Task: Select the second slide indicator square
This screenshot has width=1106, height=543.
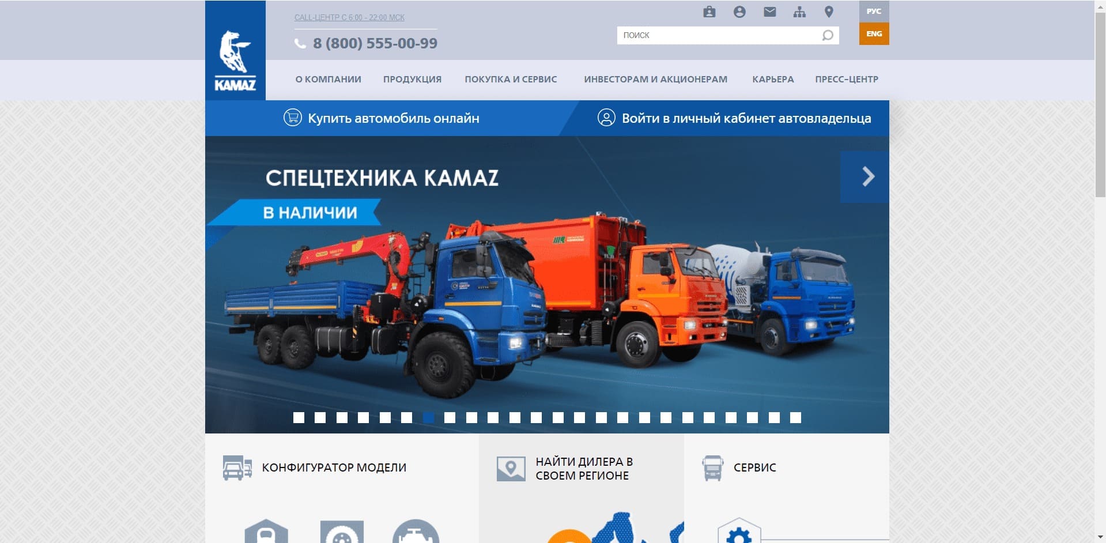Action: coord(320,417)
